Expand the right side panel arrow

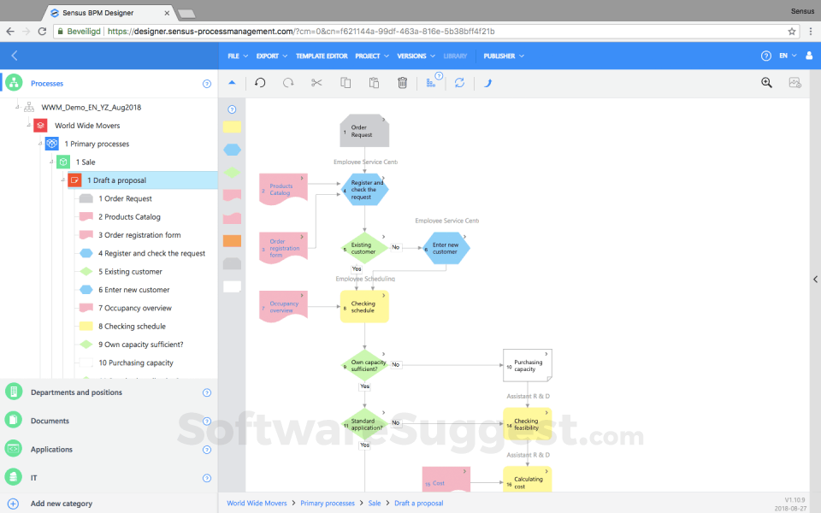pyautogui.click(x=815, y=279)
